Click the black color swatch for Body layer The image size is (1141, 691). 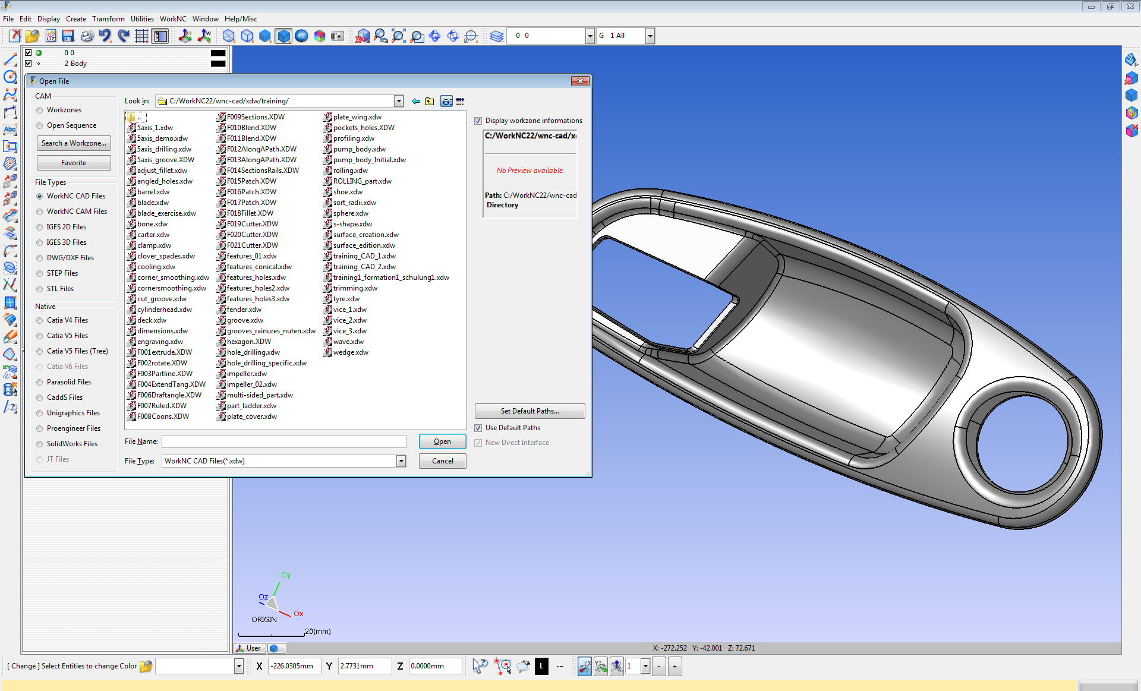point(218,64)
